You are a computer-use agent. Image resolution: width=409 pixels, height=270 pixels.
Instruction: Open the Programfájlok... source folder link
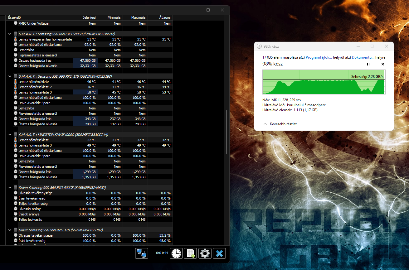point(319,57)
